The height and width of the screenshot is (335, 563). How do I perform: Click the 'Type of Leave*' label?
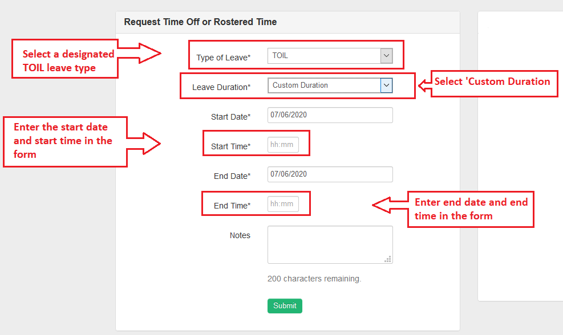pos(223,58)
